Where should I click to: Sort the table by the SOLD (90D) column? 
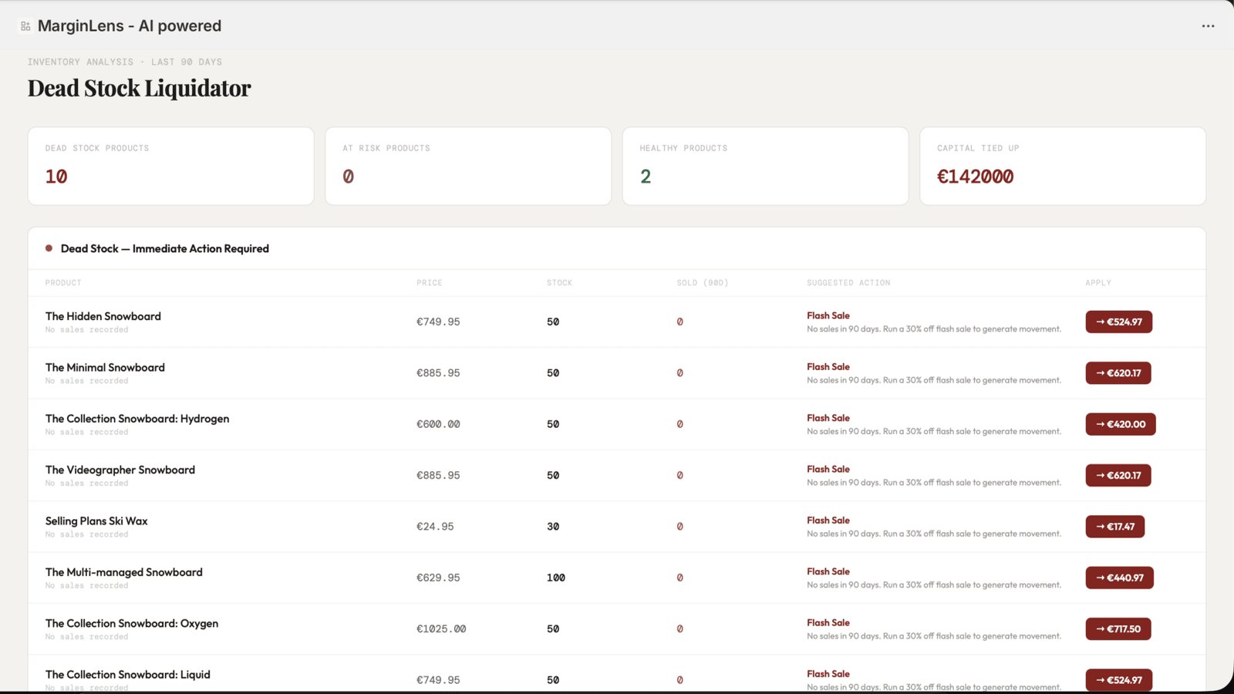pos(703,282)
